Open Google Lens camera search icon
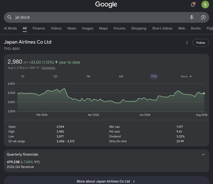The height and width of the screenshot is (184, 213). pyautogui.click(x=203, y=17)
